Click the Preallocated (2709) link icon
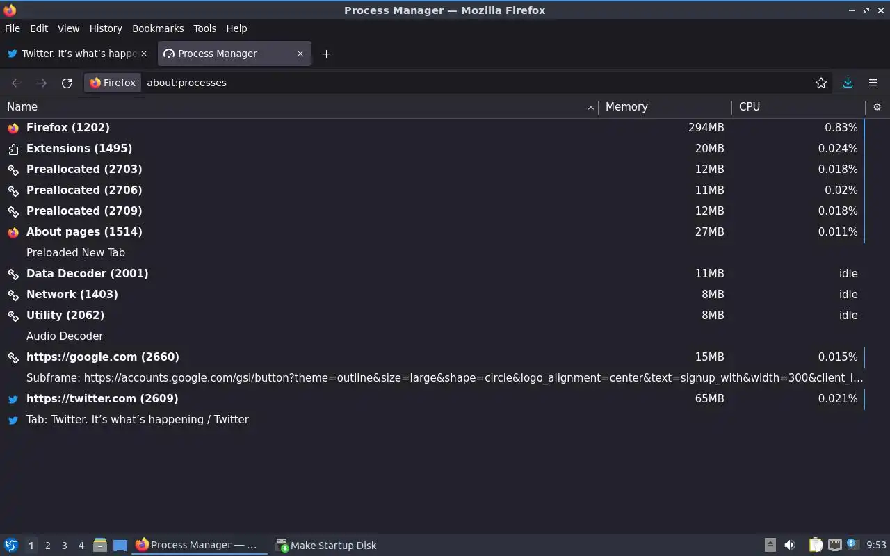This screenshot has width=890, height=556. click(x=13, y=211)
